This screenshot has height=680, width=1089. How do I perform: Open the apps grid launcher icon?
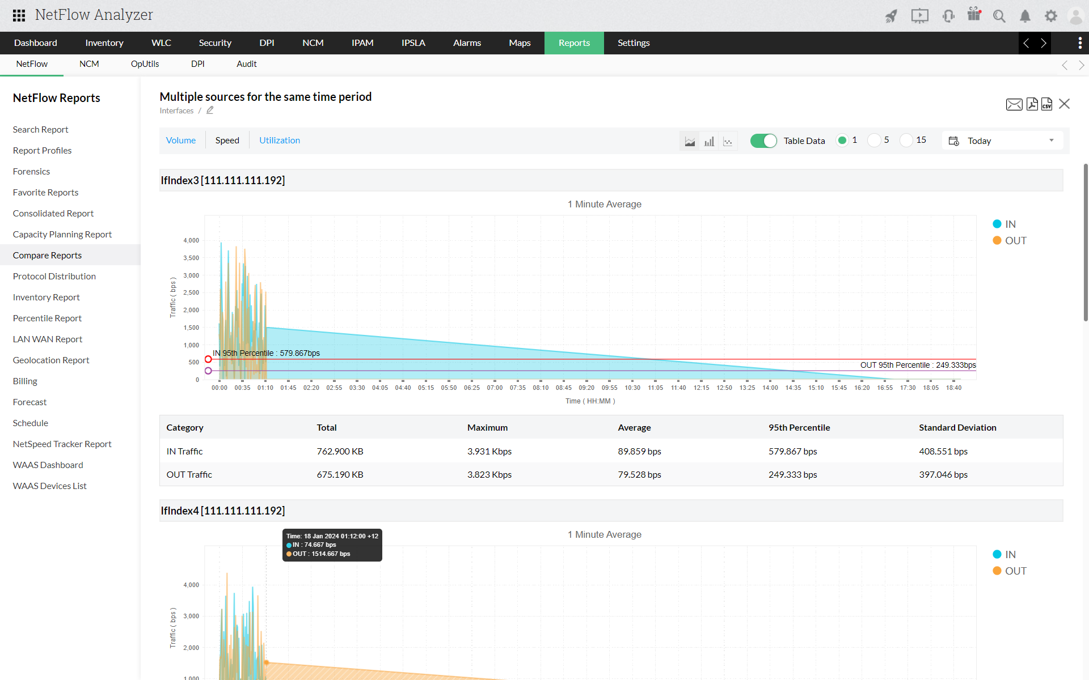coord(19,15)
